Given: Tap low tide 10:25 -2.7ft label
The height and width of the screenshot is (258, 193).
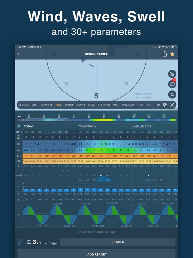Looking at the screenshot, I should click(154, 226).
